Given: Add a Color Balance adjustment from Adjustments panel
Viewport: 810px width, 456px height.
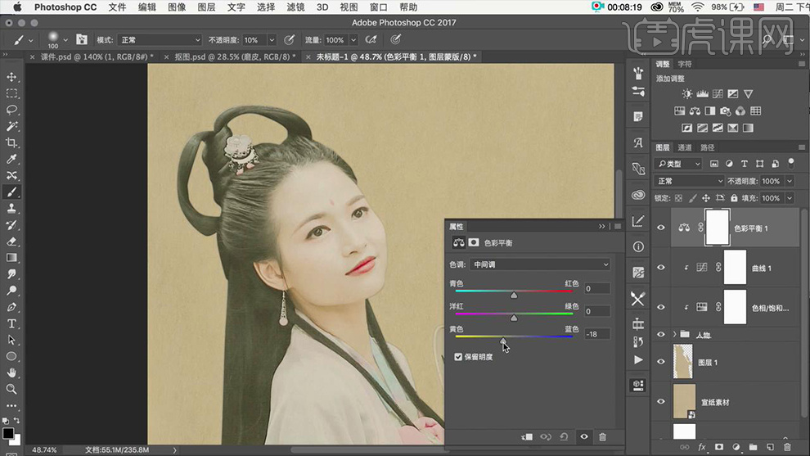Looking at the screenshot, I should 695,111.
